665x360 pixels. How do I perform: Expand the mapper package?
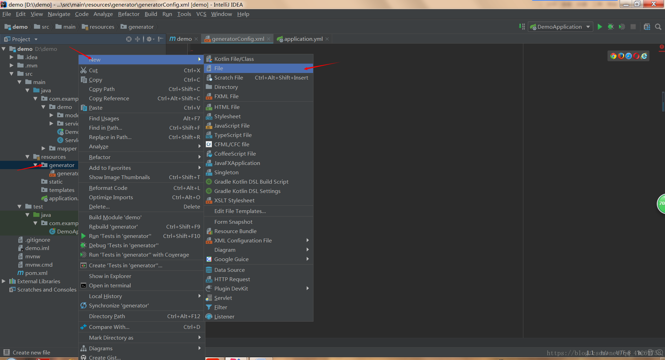(44, 148)
